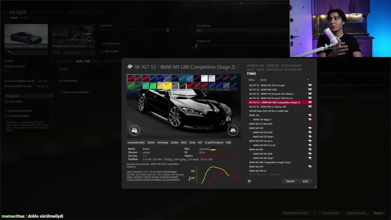The width and height of the screenshot is (391, 220).
Task: Click the BMW logo beside dialog title
Action: tap(130, 67)
